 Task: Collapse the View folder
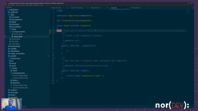tap(10, 29)
